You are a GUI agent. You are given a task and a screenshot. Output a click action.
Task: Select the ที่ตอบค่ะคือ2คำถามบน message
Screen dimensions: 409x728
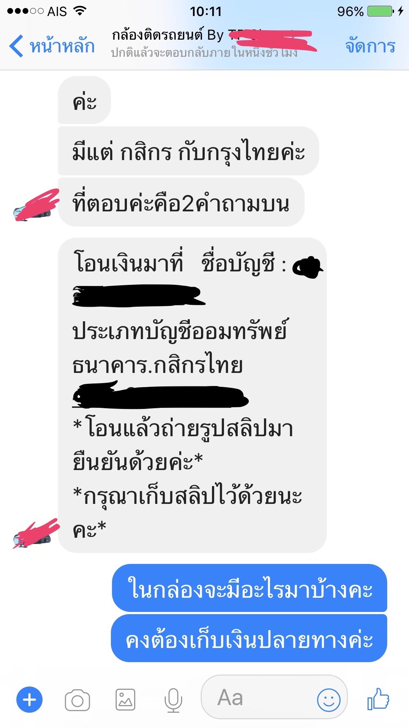pos(181,202)
